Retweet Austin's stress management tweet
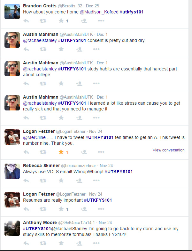 (42, 117)
